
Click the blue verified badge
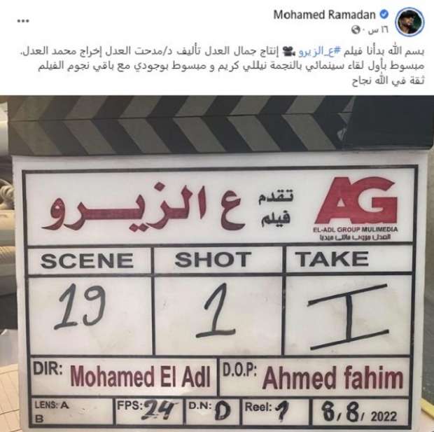pyautogui.click(x=384, y=14)
